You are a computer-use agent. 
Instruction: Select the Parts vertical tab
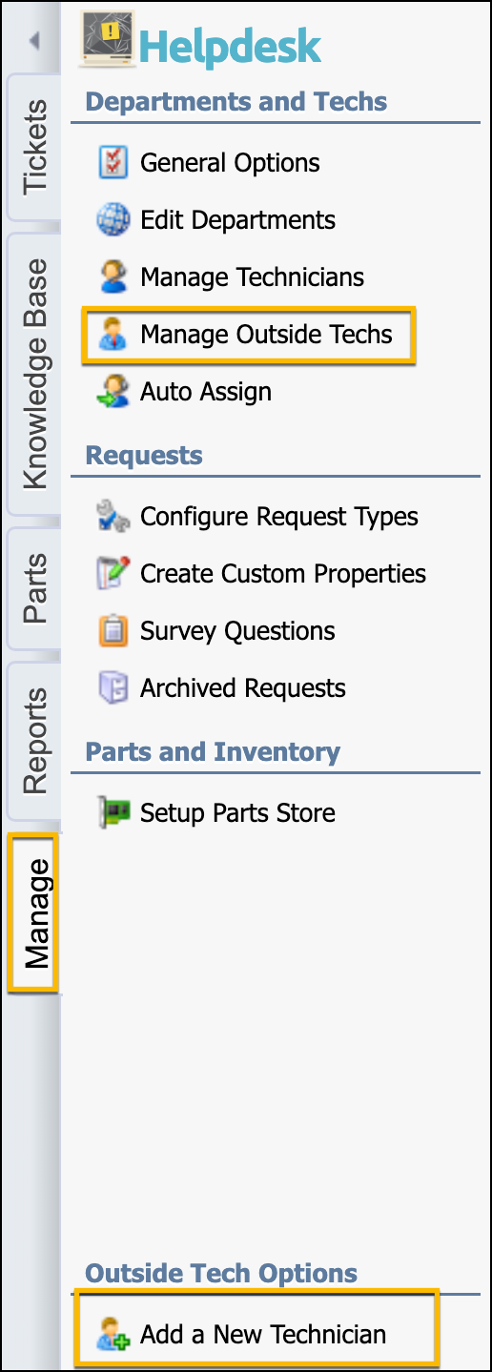tap(34, 588)
